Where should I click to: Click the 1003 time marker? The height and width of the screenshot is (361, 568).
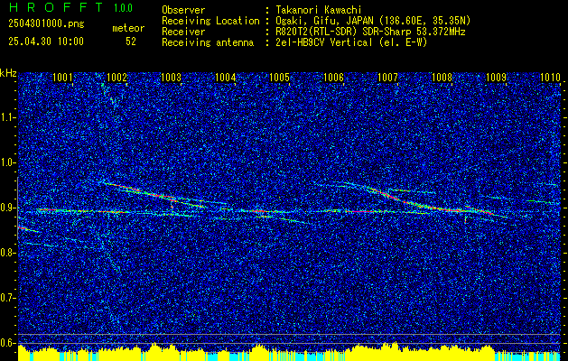coord(171,78)
